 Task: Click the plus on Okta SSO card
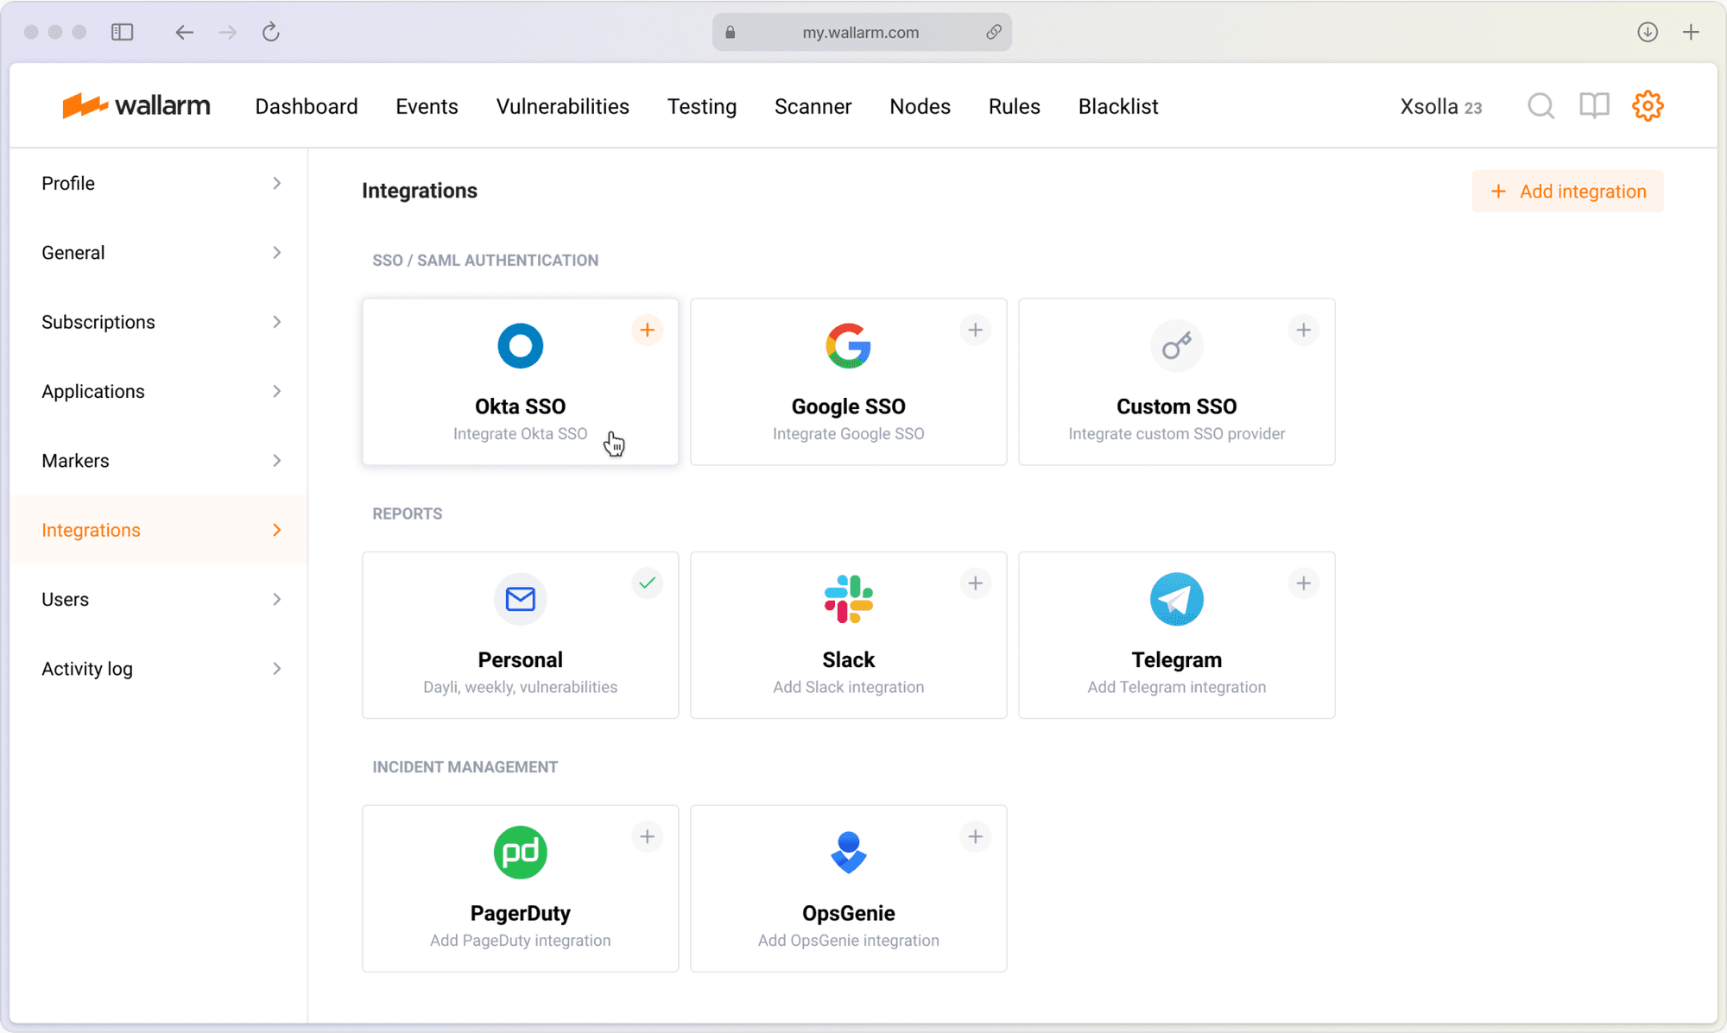[x=647, y=331]
